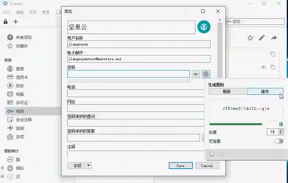Click the 登录 globe icon in sidebar

click(x=10, y=69)
